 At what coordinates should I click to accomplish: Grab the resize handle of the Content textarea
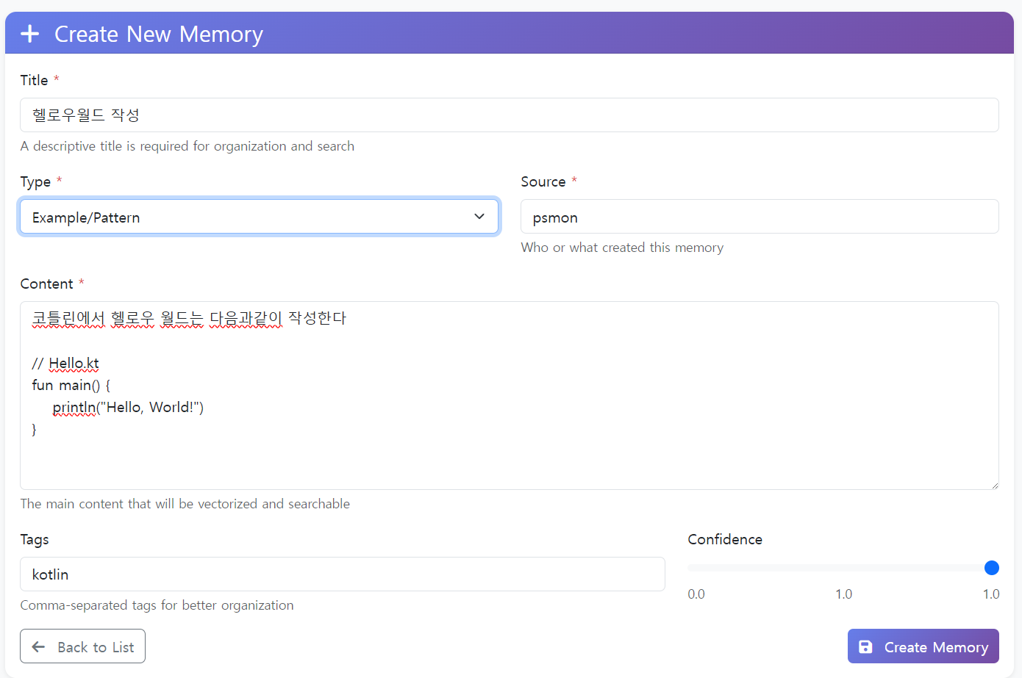tap(994, 485)
